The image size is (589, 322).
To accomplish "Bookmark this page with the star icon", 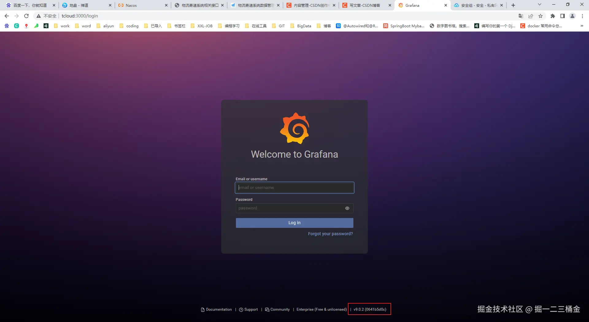I will pyautogui.click(x=541, y=16).
